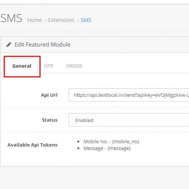Click the Edit Featured Module heading
The width and height of the screenshot is (189, 189).
(x=42, y=45)
